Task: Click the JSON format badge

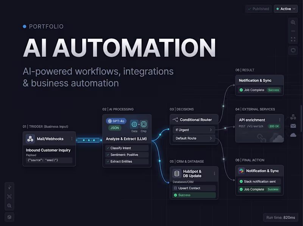Action: (115, 128)
